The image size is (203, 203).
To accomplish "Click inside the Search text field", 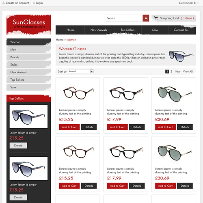I will [124, 18].
